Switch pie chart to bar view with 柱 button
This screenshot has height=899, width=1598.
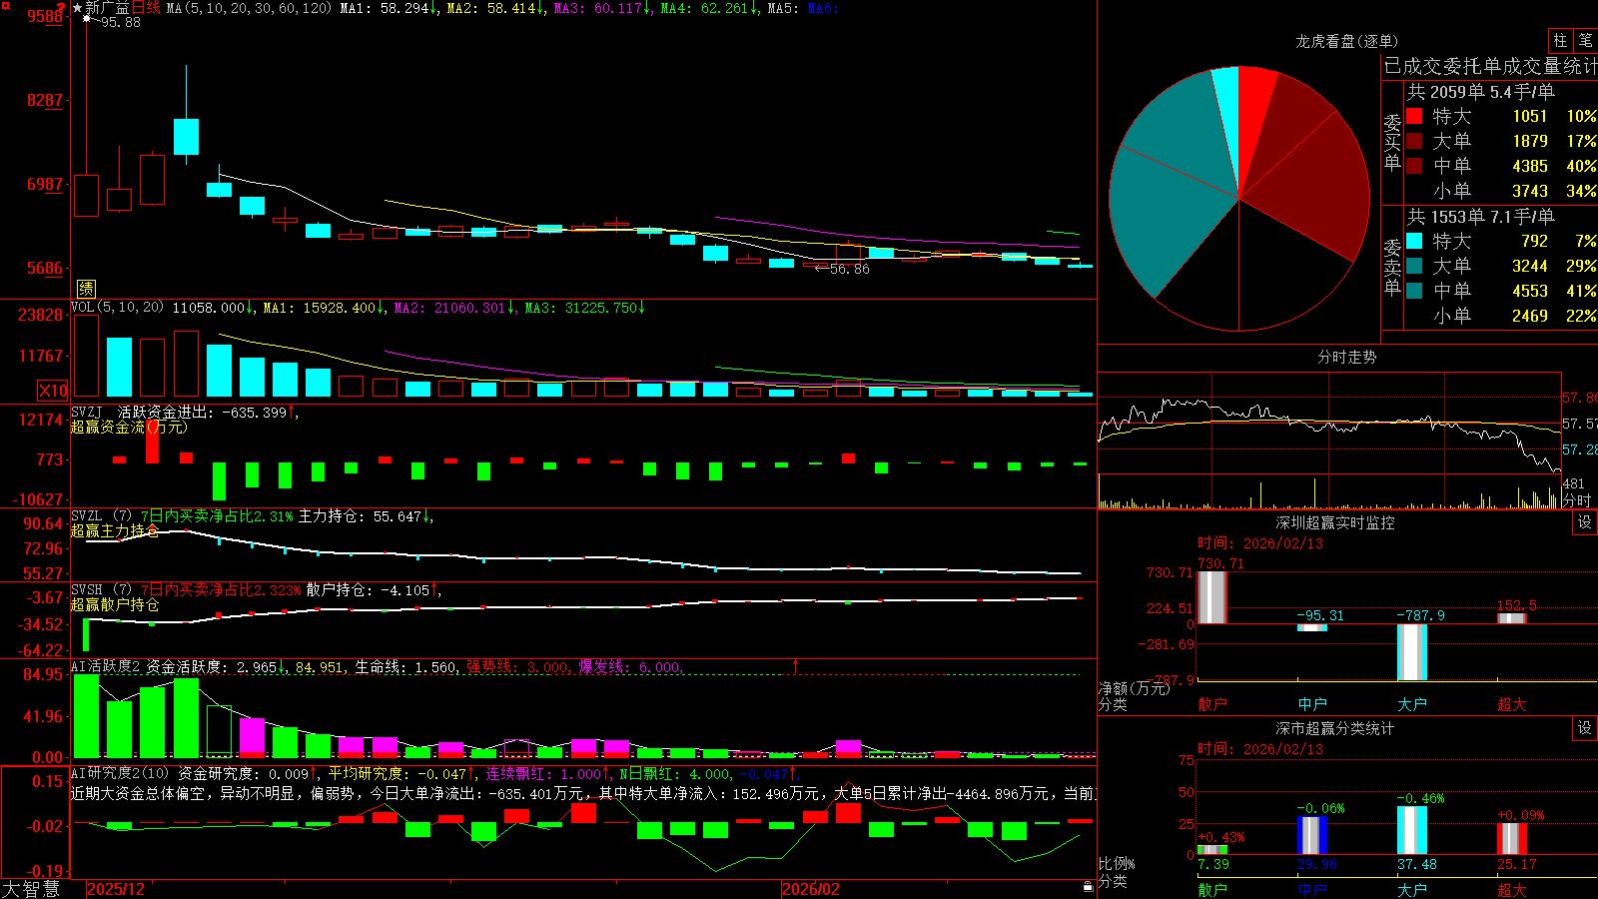coord(1560,40)
